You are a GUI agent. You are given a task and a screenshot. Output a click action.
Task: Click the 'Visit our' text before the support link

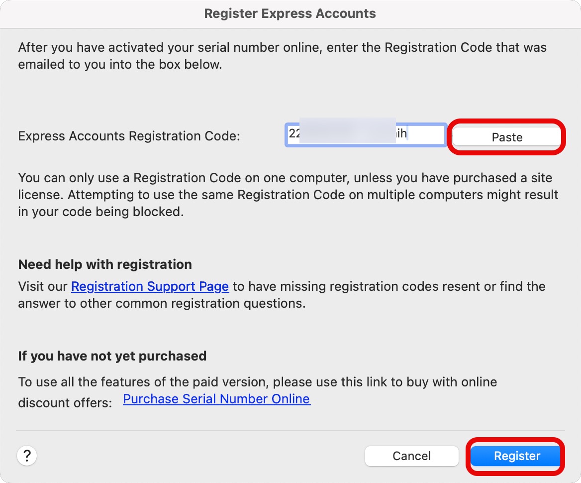(43, 286)
